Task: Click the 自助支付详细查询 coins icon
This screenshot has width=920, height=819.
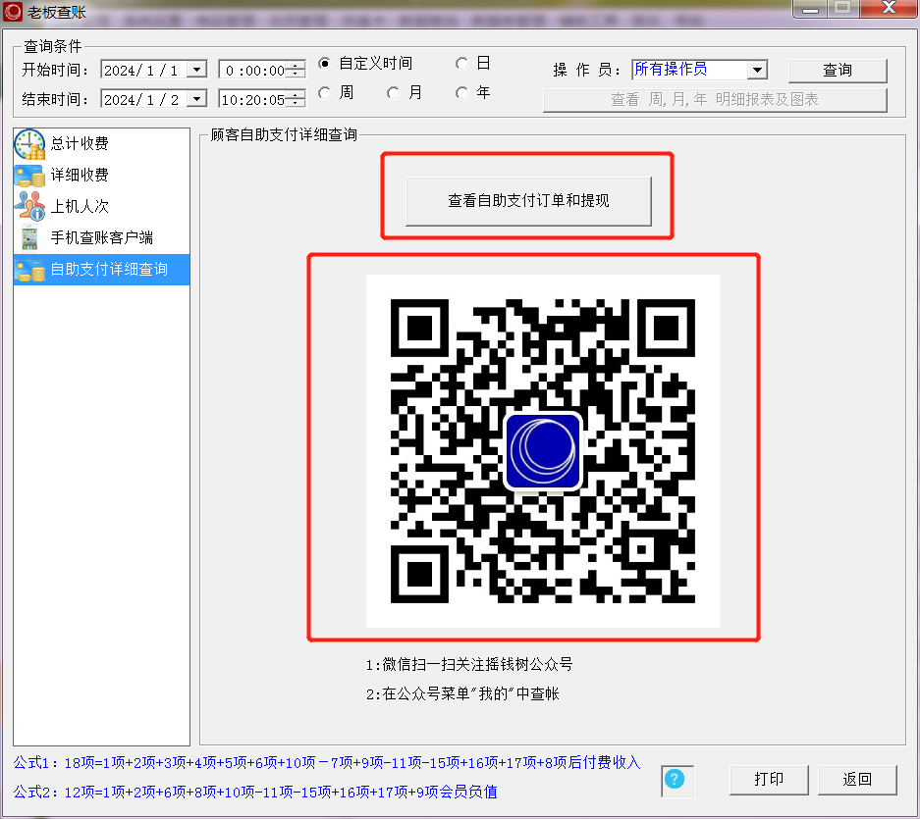Action: pos(29,270)
